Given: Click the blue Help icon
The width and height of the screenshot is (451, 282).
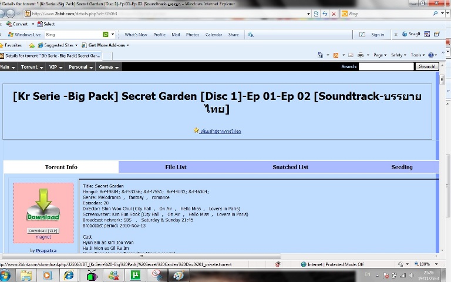Looking at the screenshot, I should pos(431,55).
